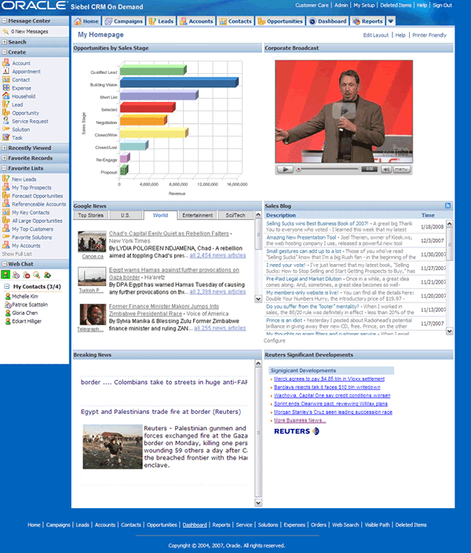Expand the Search section
This screenshot has height=553, width=471.
coord(5,42)
